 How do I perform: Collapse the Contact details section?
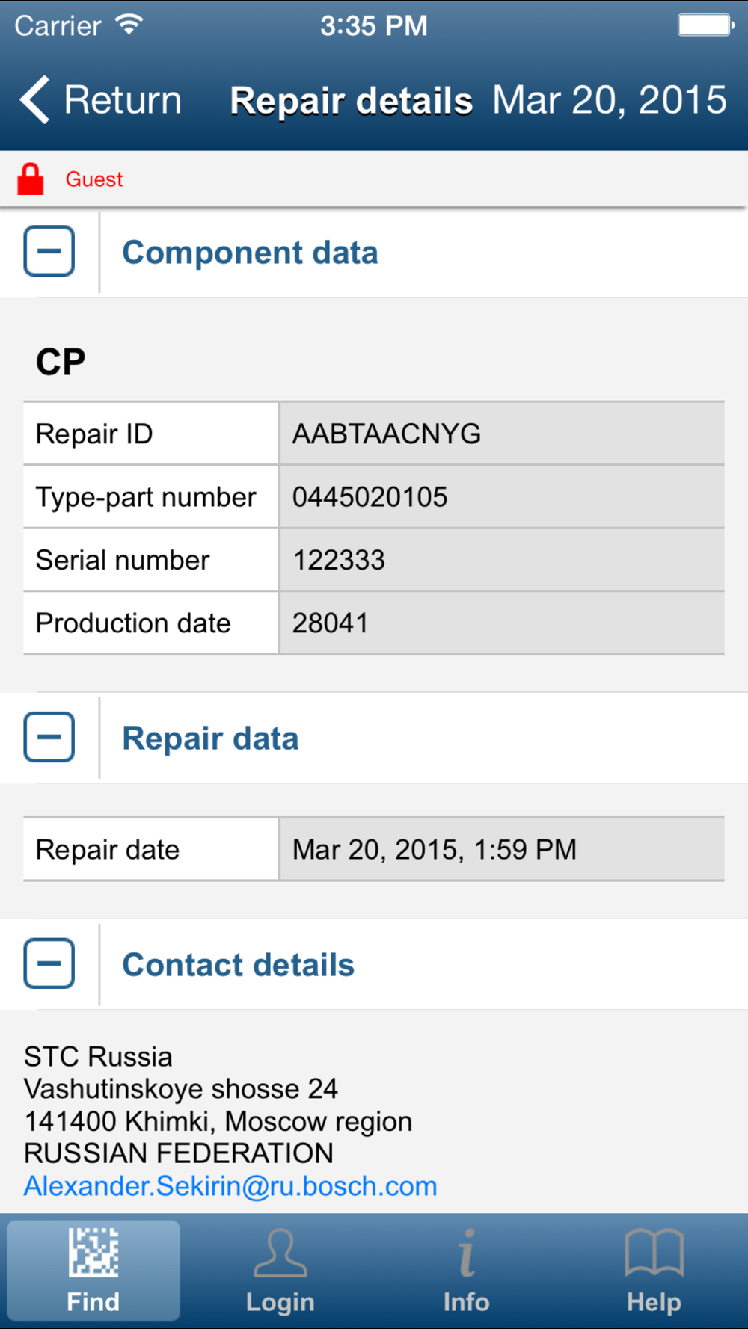click(49, 963)
